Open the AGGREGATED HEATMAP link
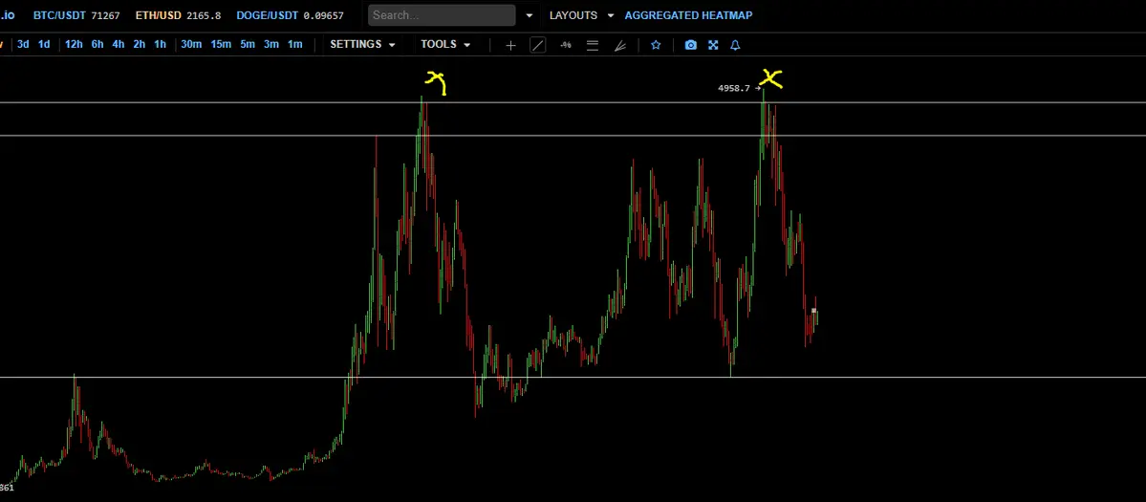1146x502 pixels. pos(688,15)
